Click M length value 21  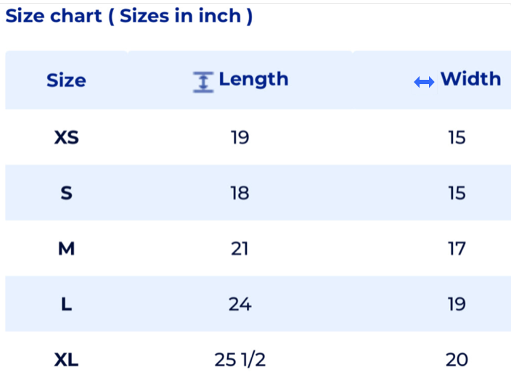pyautogui.click(x=240, y=249)
